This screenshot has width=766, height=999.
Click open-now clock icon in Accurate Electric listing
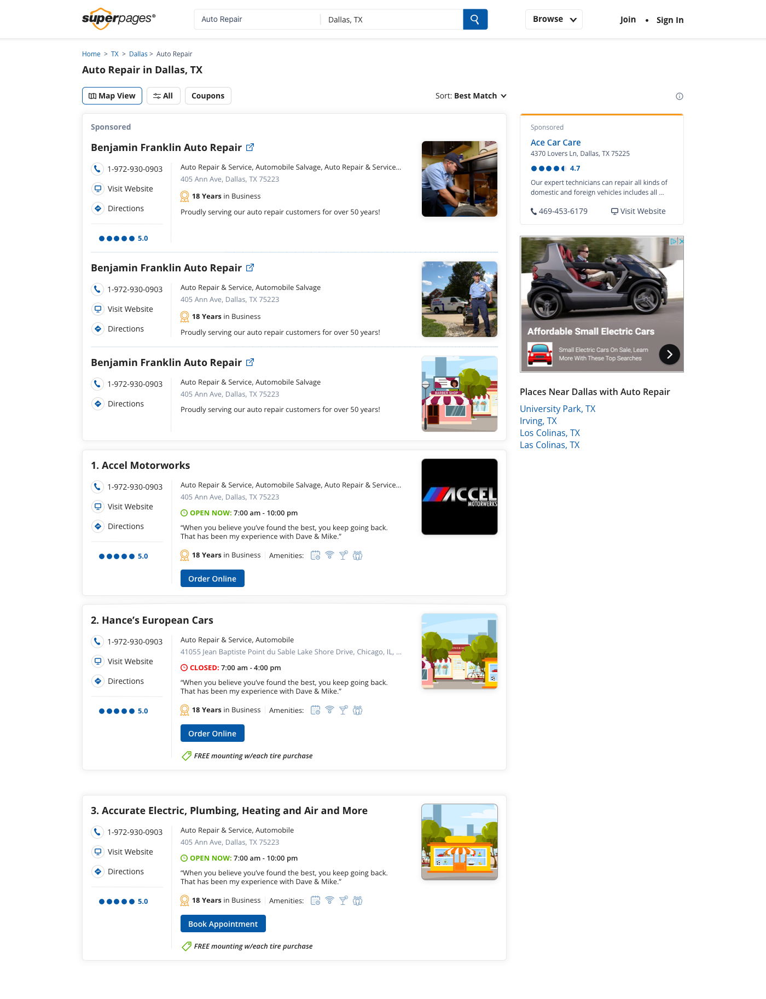click(x=184, y=858)
